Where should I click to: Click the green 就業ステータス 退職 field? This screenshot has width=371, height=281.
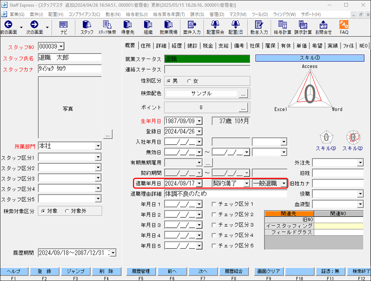207,59
